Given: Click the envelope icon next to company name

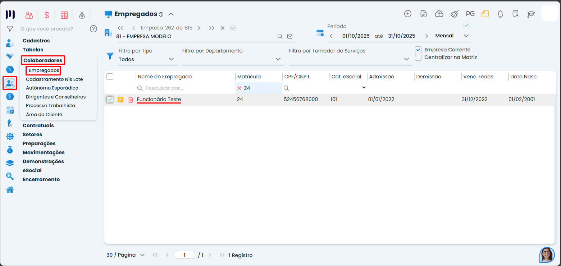Looking at the screenshot, I should pyautogui.click(x=290, y=36).
